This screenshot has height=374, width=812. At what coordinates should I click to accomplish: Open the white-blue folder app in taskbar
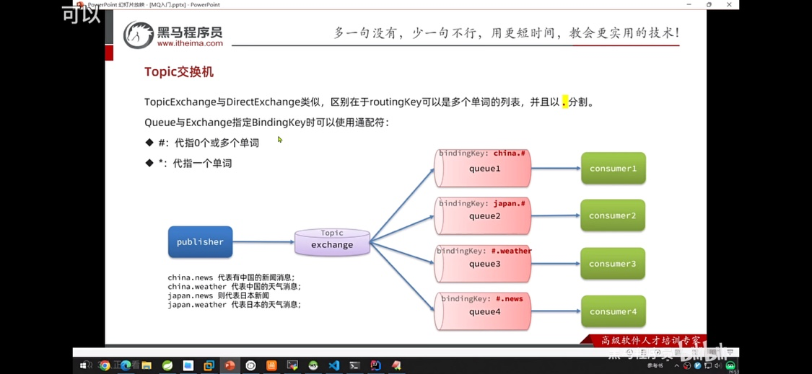click(188, 365)
